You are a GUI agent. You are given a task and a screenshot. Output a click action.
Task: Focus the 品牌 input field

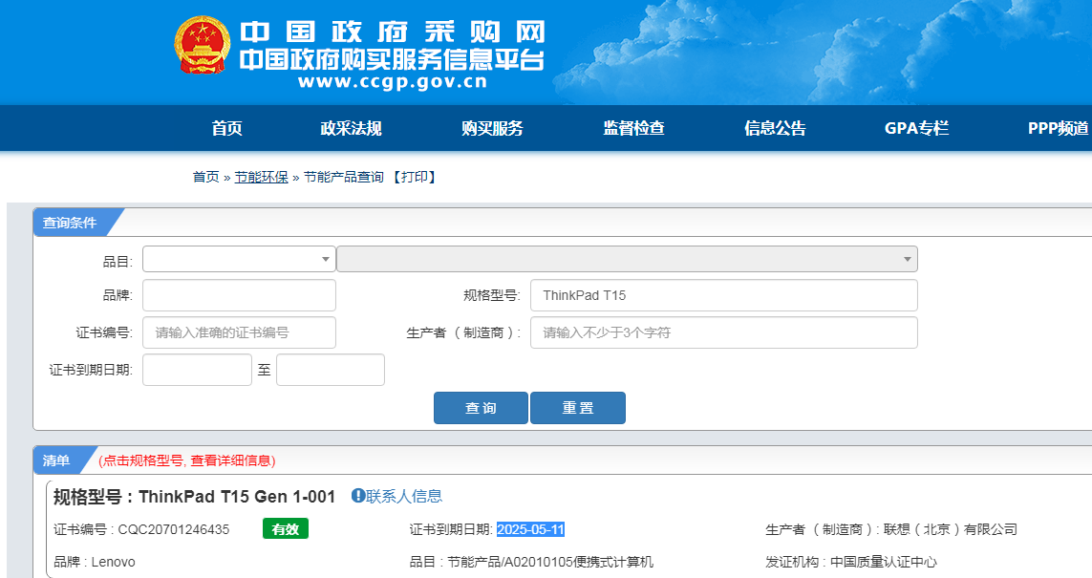(239, 295)
